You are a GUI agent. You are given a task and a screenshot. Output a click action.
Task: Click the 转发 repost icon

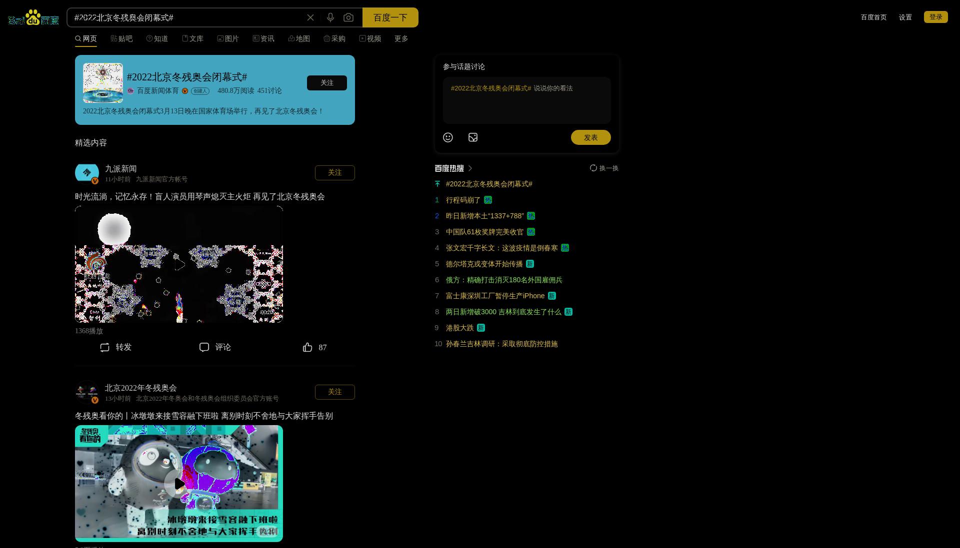tap(104, 347)
